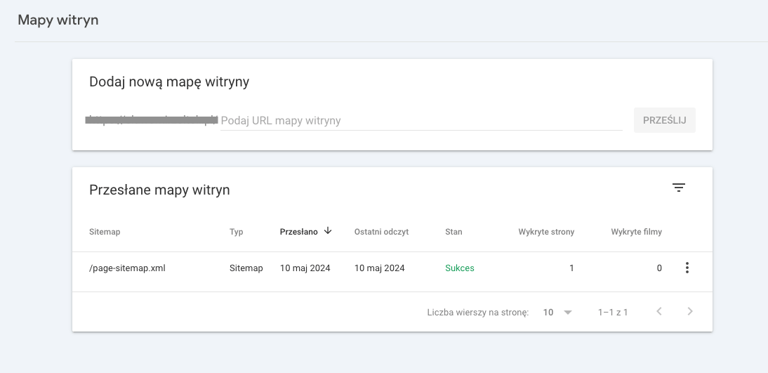Click the 'Przesłane mapy witryn' heading
This screenshot has width=768, height=373.
tap(159, 190)
